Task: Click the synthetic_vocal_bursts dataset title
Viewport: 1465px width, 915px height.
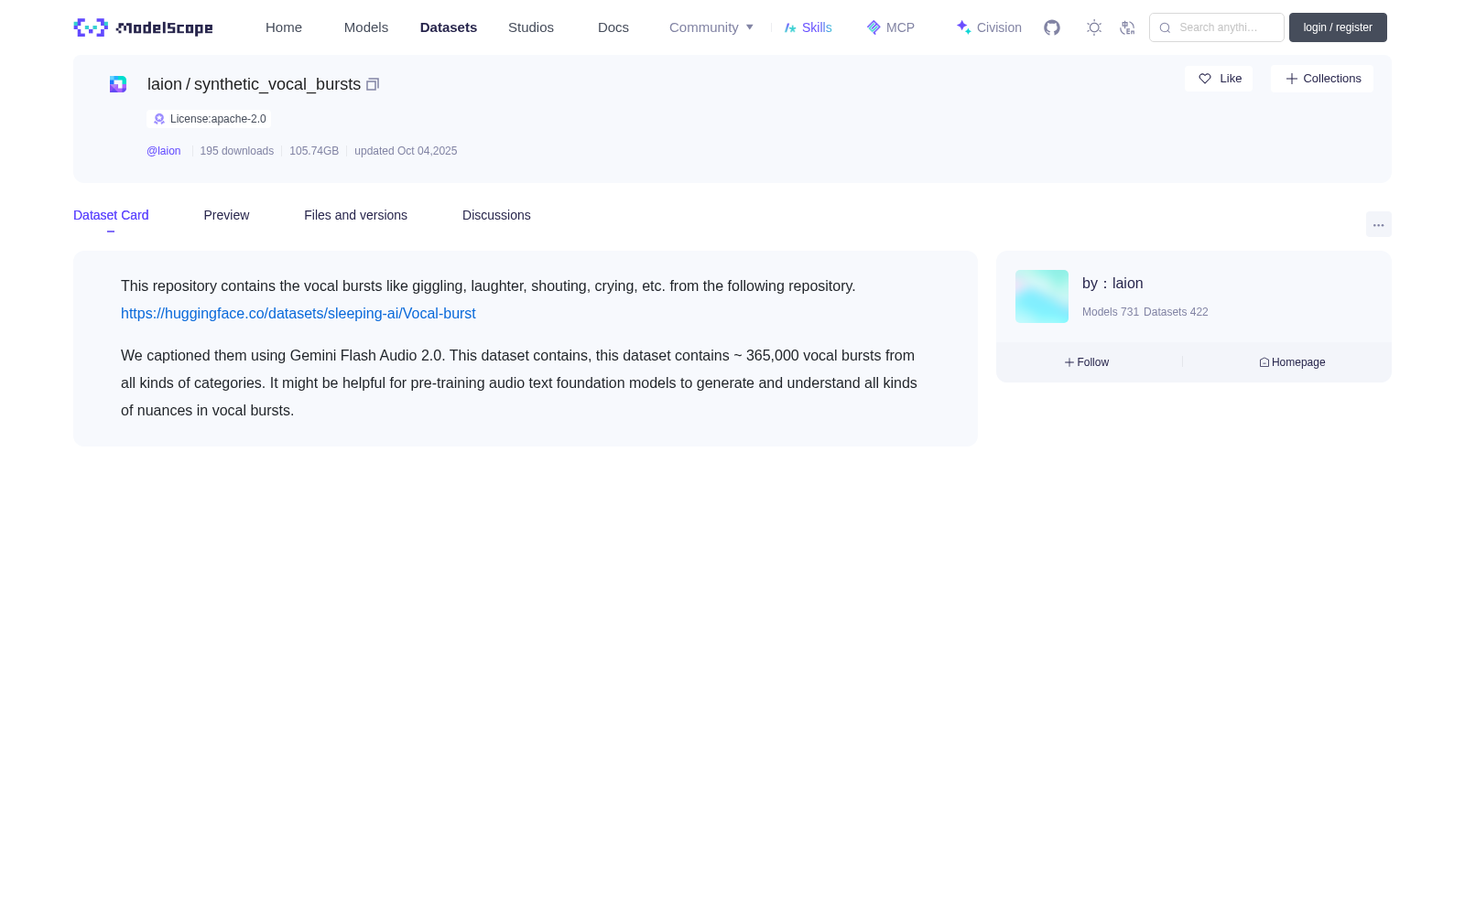Action: (x=277, y=84)
